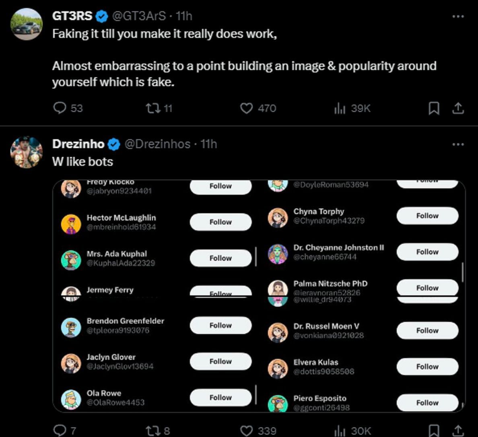This screenshot has height=437, width=478.
Task: Open reply box on the Drezinho tweet
Action: tap(60, 431)
